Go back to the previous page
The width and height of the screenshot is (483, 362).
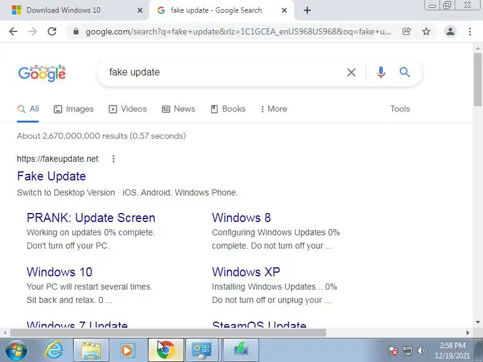(13, 31)
